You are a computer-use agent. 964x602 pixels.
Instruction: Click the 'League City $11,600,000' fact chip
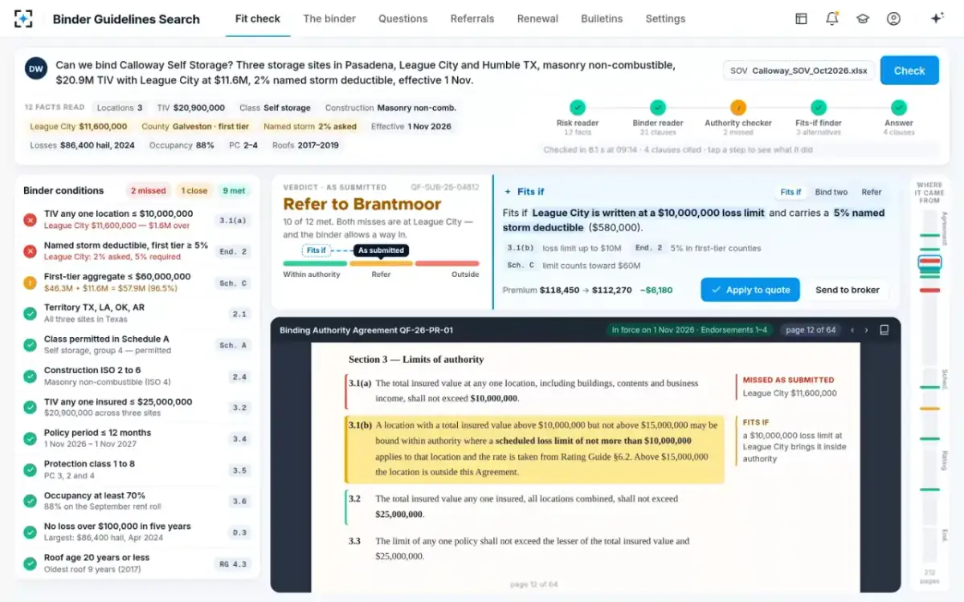[x=79, y=126]
